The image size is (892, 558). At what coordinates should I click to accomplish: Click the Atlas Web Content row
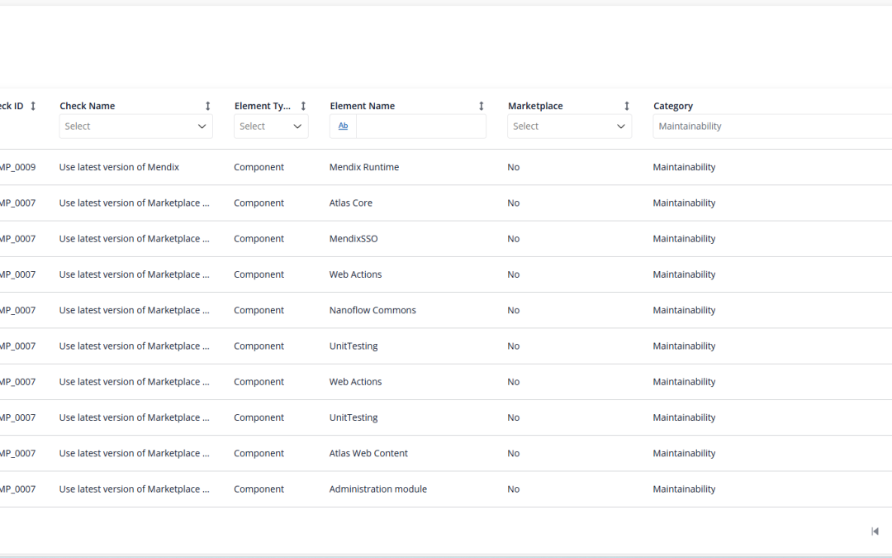click(368, 453)
